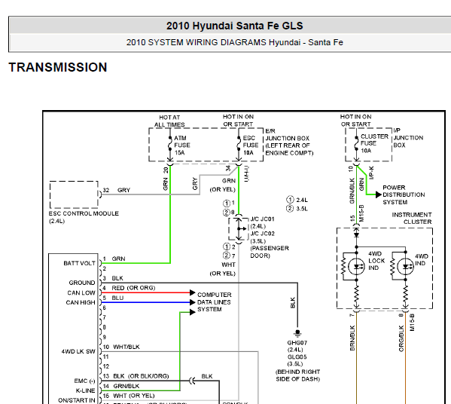This screenshot has height=404, width=451.
Task: Click the 'EMC (-)' pin label
Action: pos(84,381)
